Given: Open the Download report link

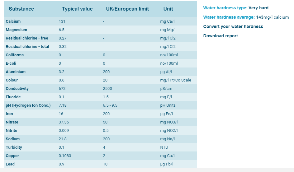Looking at the screenshot, I should point(220,36).
